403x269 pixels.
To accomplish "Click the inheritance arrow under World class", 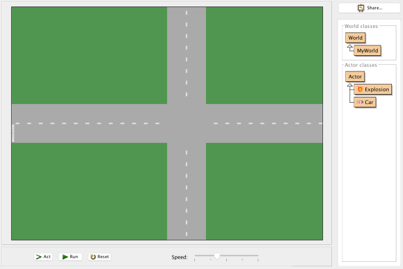I will (x=350, y=48).
